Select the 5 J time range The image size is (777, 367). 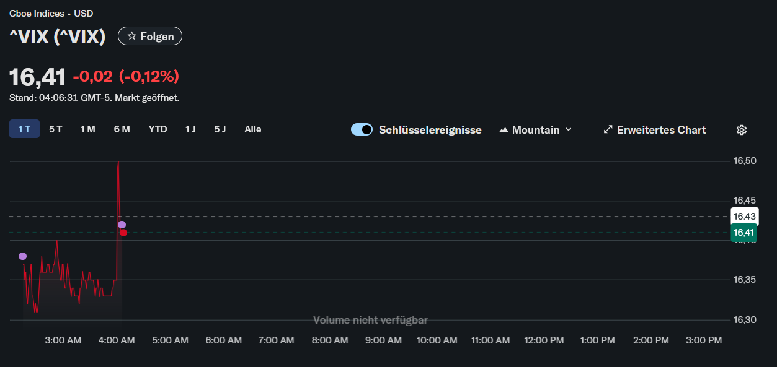point(220,129)
